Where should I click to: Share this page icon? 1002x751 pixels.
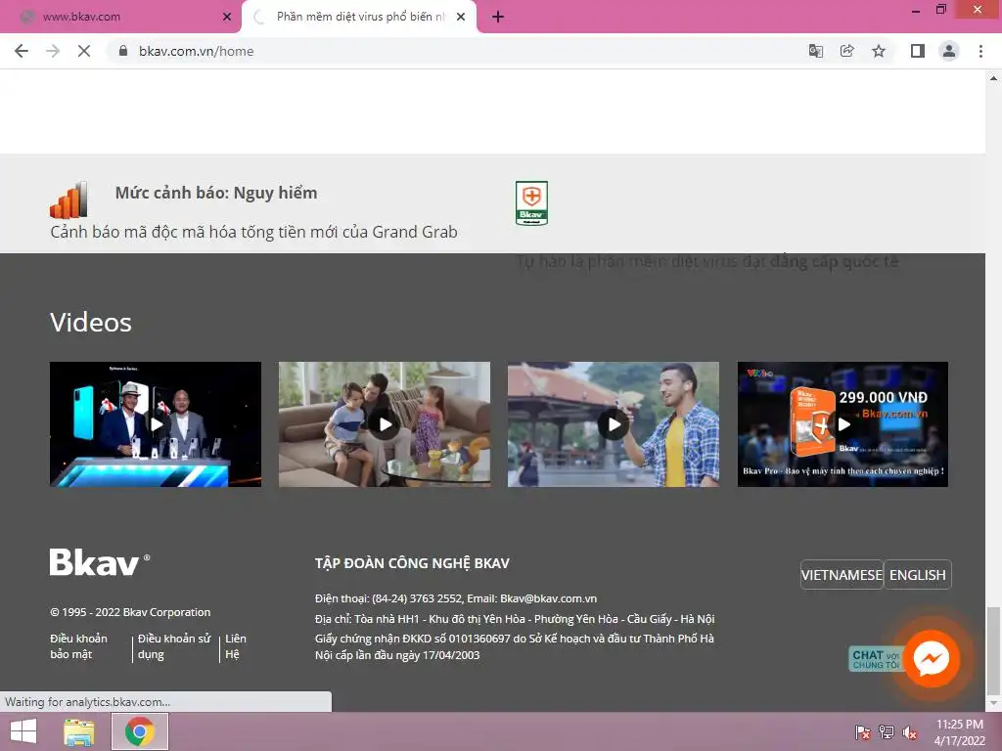[846, 51]
